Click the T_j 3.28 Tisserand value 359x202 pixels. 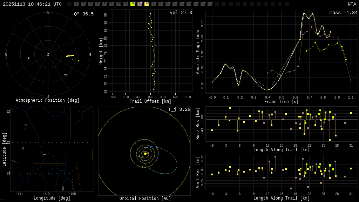click(179, 109)
